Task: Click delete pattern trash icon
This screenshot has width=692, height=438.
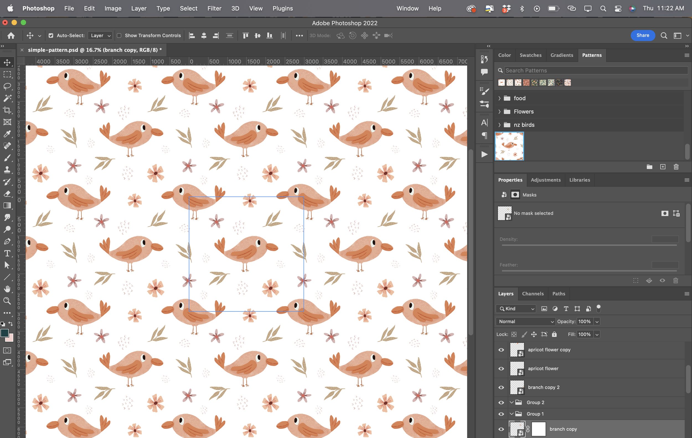Action: tap(676, 167)
